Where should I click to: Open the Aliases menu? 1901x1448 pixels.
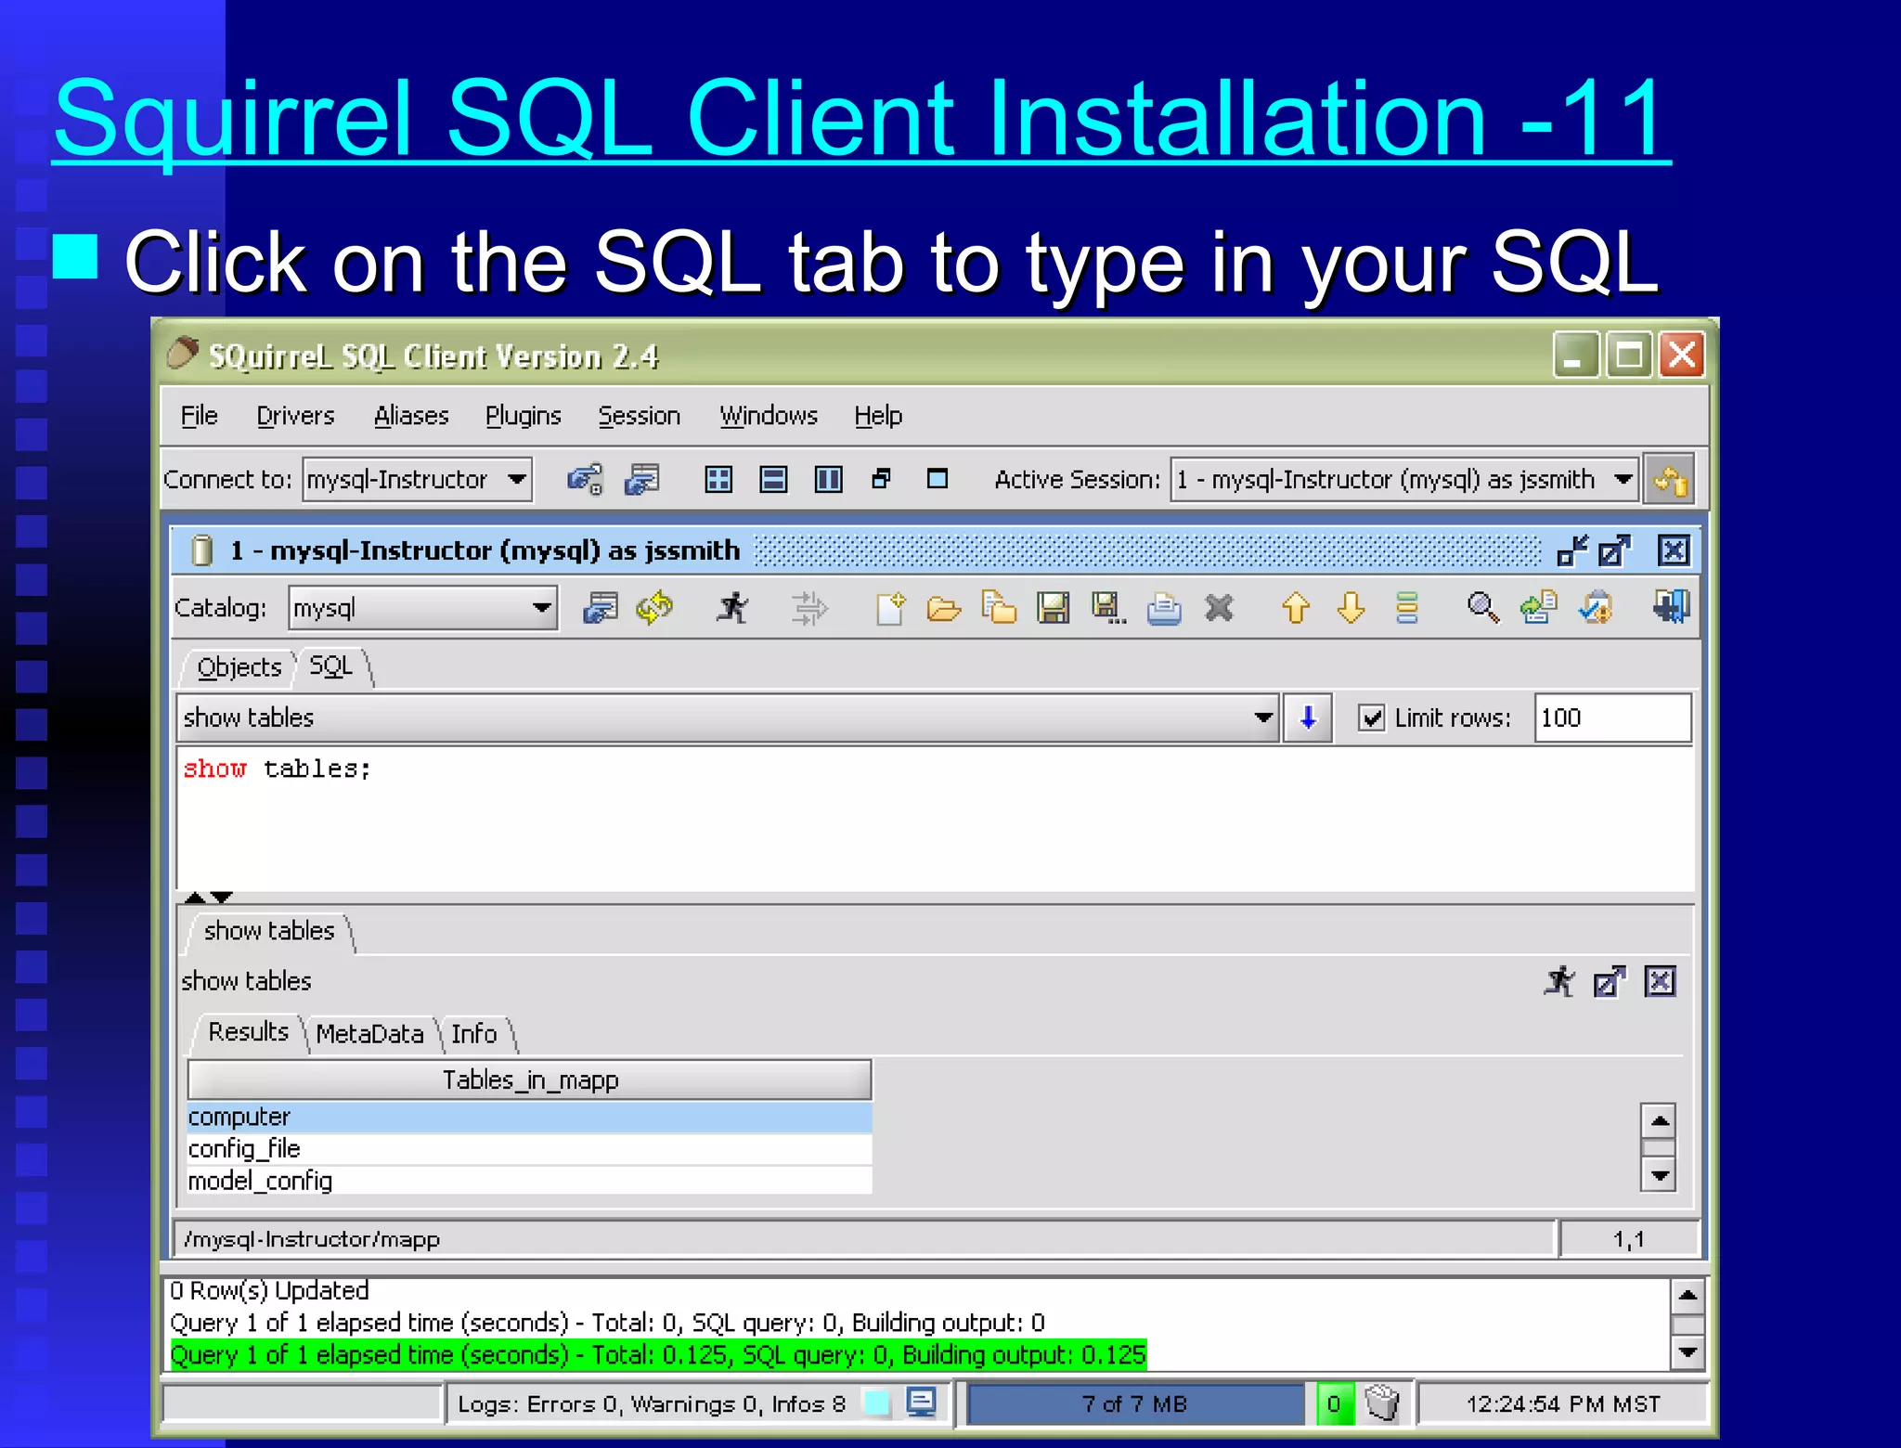tap(411, 416)
